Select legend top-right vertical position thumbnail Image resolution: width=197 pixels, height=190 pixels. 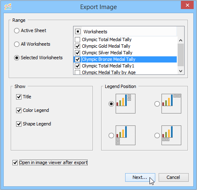pyautogui.click(x=126, y=104)
